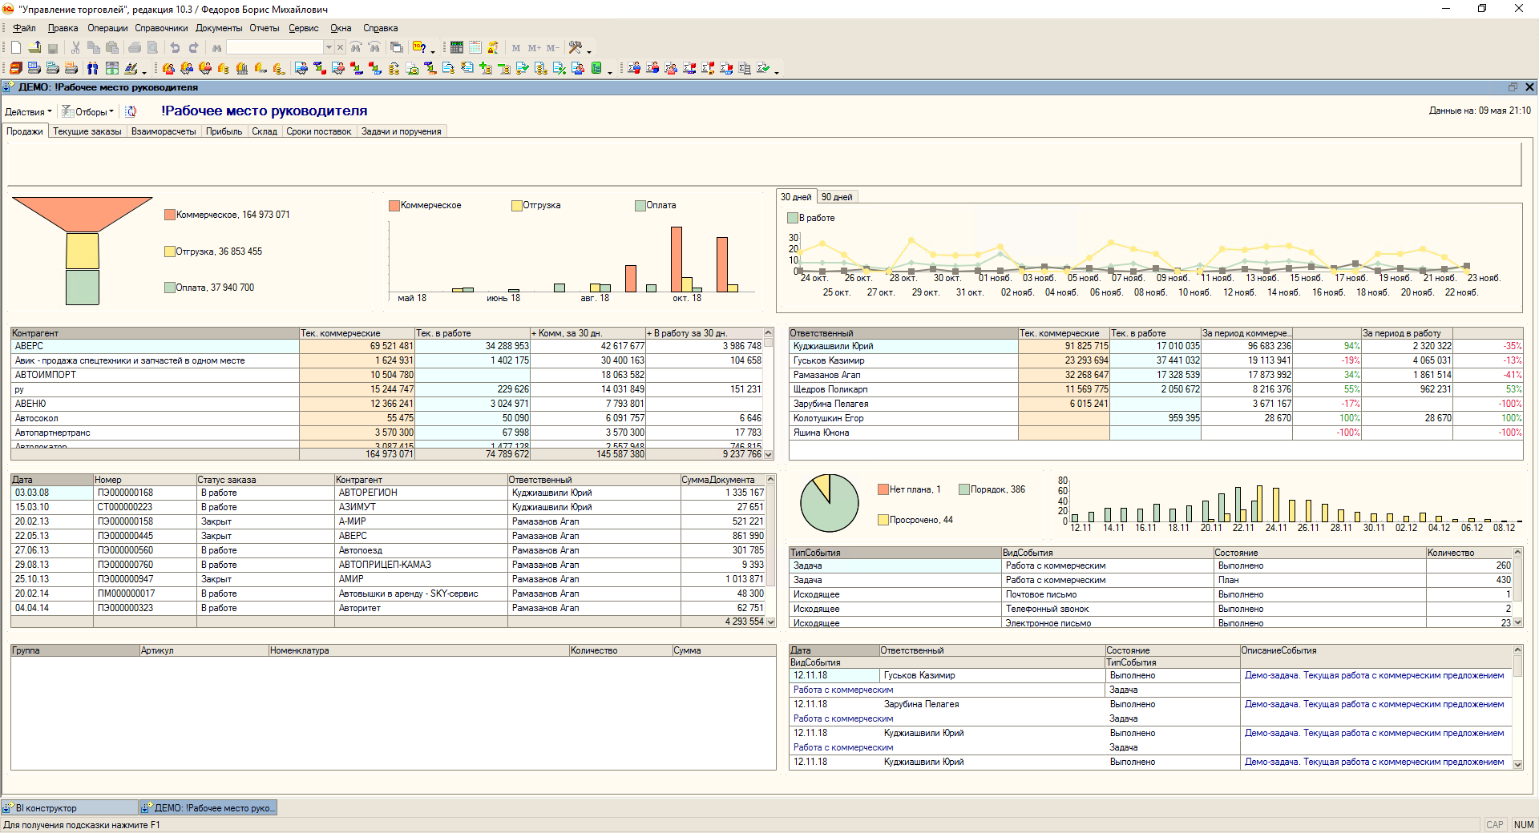Open first Демо-задача link for Гуськов Казимир
1539x833 pixels.
[x=1374, y=675]
